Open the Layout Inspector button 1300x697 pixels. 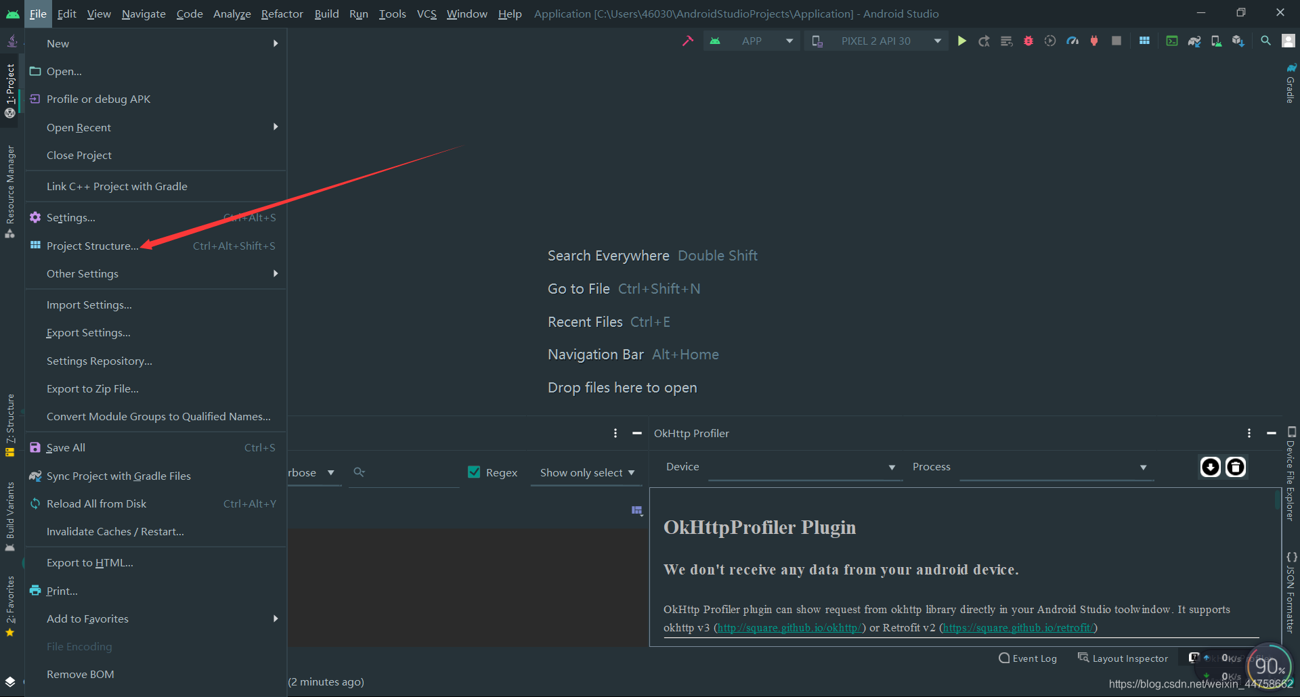click(x=1123, y=658)
